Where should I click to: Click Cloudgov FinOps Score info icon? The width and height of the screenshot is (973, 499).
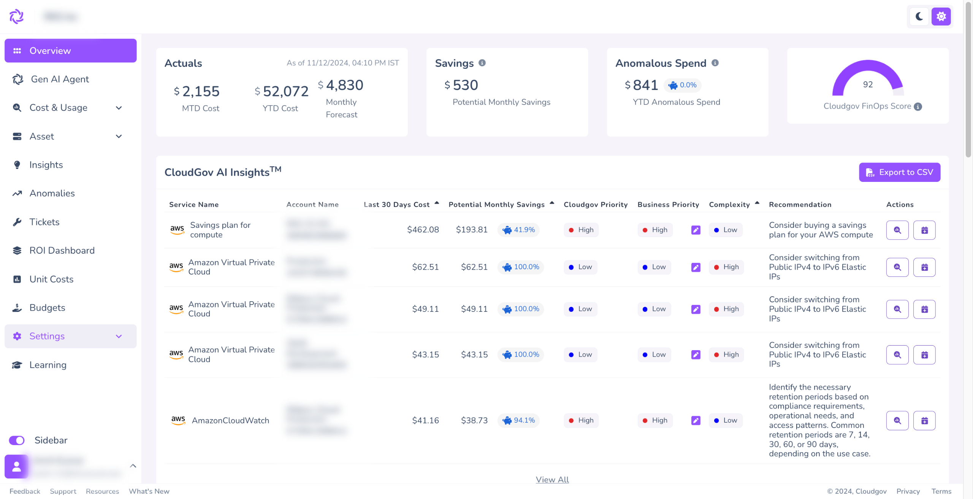tap(918, 107)
